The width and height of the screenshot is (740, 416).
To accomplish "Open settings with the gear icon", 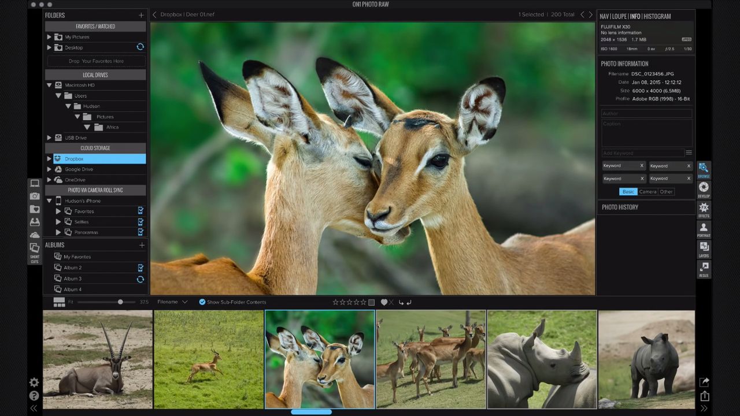I will [34, 382].
